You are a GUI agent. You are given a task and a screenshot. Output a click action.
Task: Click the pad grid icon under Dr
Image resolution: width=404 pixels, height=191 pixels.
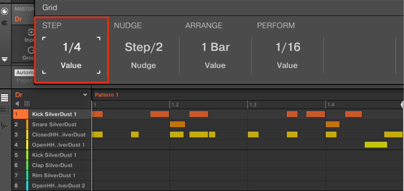(x=27, y=103)
